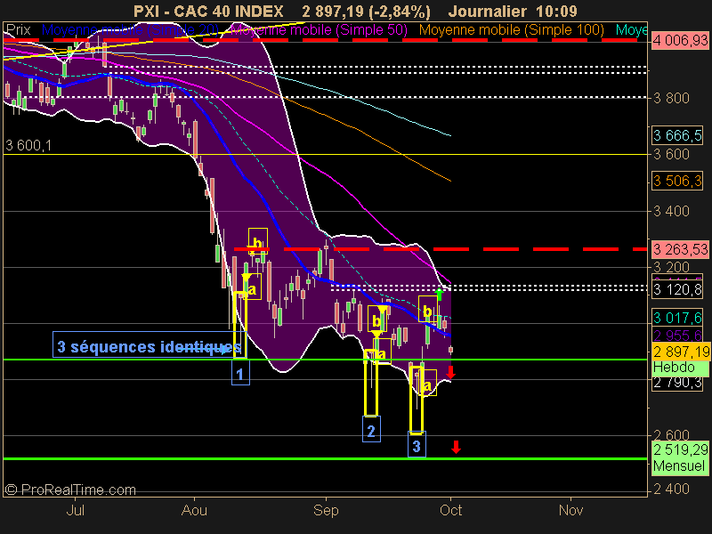Click the 2 519,29 green price tag
The image size is (712, 534).
click(681, 449)
